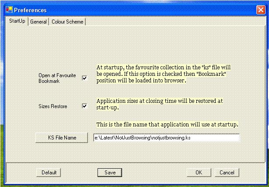Click the Save button

coord(110,172)
